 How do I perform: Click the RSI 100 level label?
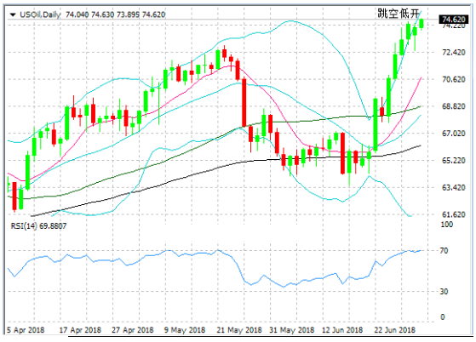coord(447,225)
